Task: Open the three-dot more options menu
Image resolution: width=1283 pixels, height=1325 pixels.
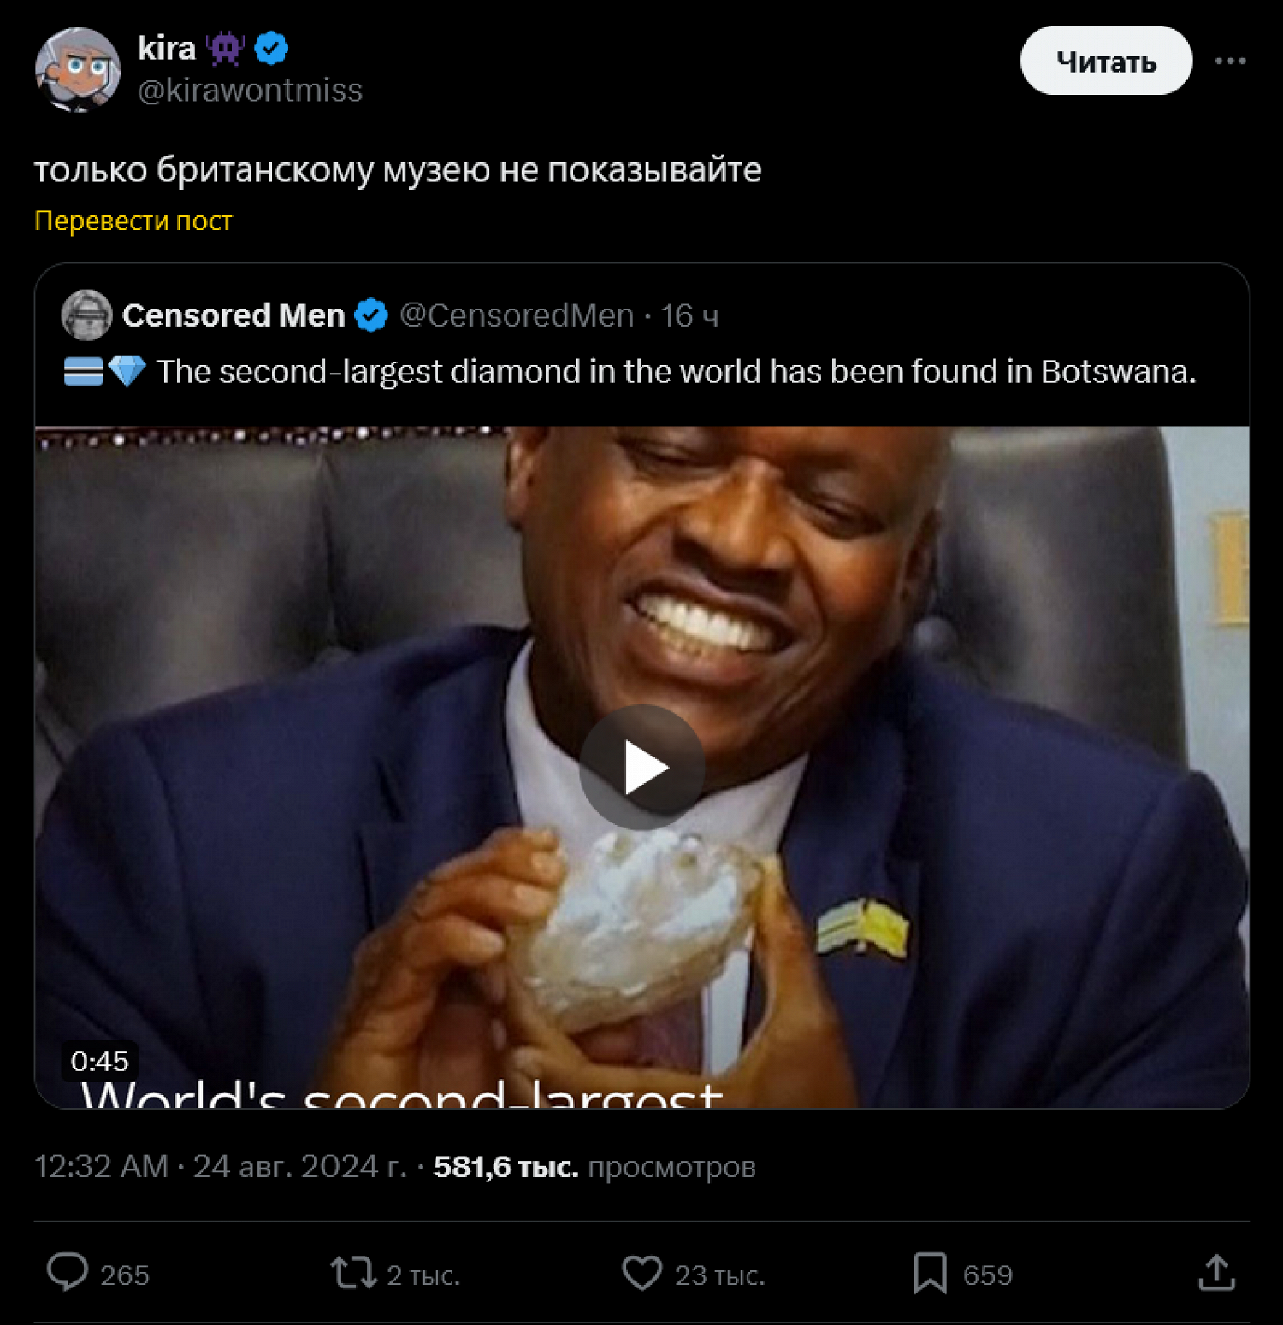Action: 1230,62
